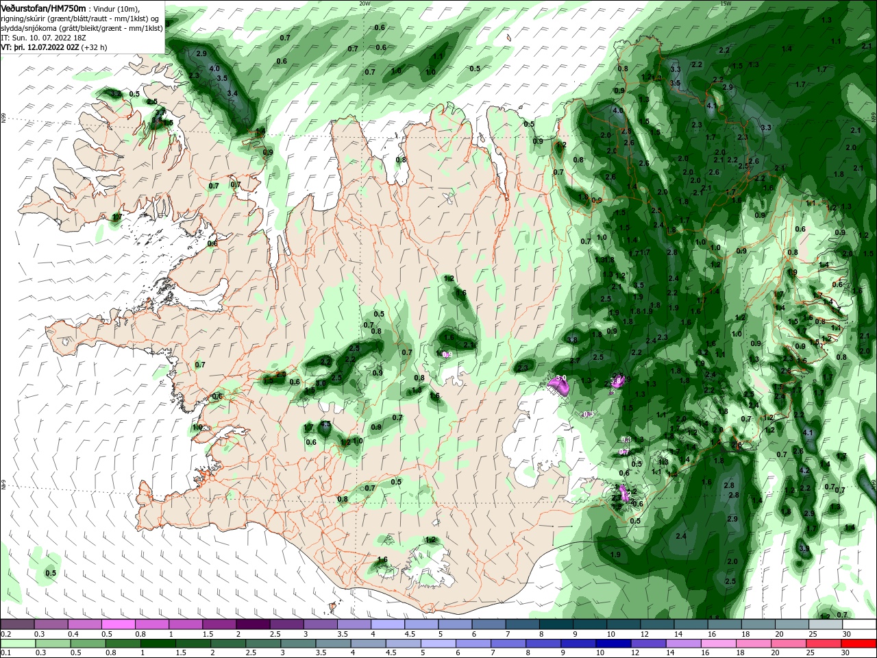877x658 pixels.
Task: Select the bright pink swatch in the snow legend
Action: pos(118,624)
